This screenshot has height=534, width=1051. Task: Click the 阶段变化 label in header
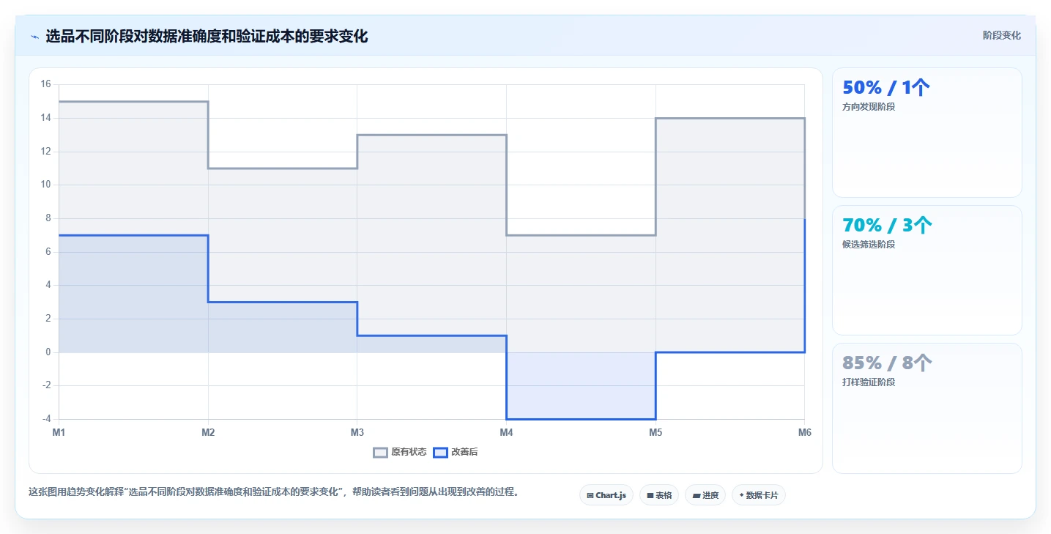tap(1001, 36)
